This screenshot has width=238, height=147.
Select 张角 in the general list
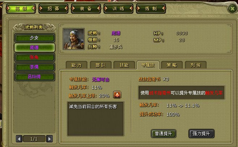tap(34, 57)
